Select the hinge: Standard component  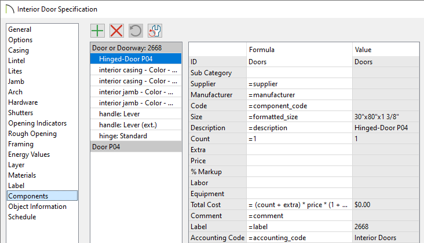[136, 136]
